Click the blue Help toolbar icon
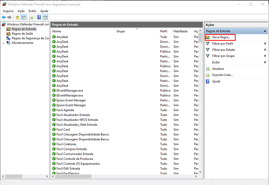Image resolution: width=269 pixels, height=185 pixels. 39,17
